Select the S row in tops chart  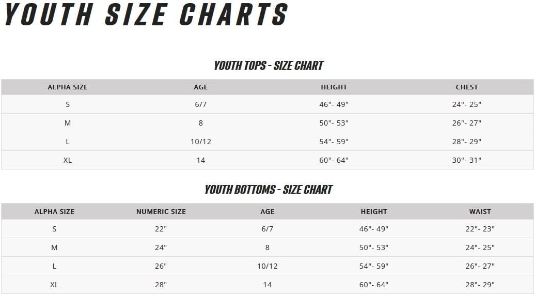[267, 104]
